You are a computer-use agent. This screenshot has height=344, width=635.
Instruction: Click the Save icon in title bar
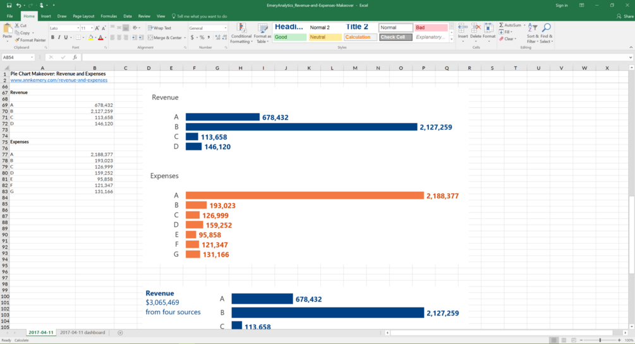pos(9,5)
